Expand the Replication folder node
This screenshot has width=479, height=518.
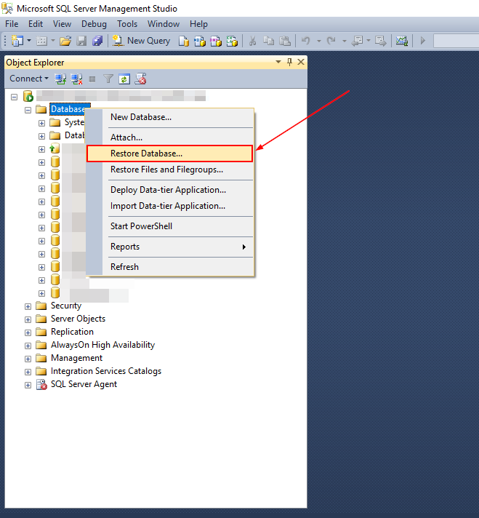tap(28, 332)
